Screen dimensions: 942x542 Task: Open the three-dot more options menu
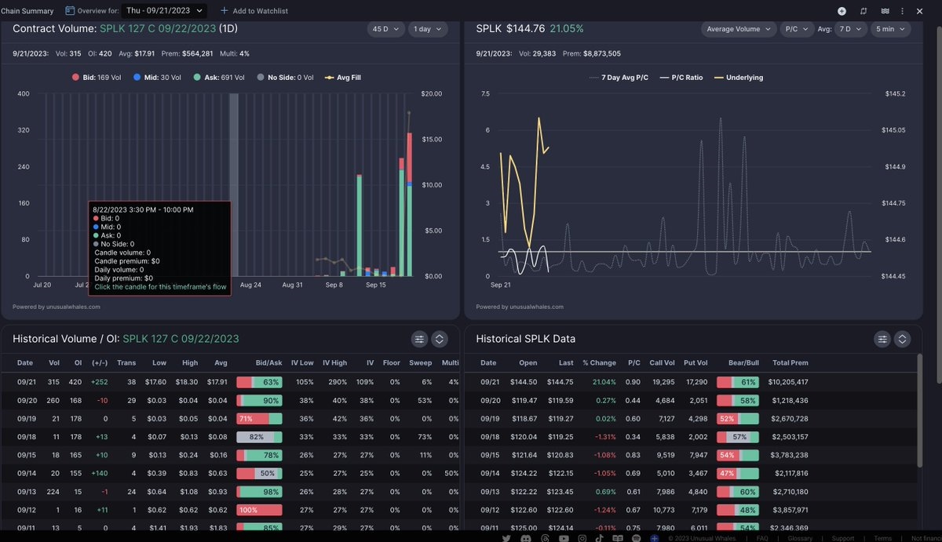[903, 11]
